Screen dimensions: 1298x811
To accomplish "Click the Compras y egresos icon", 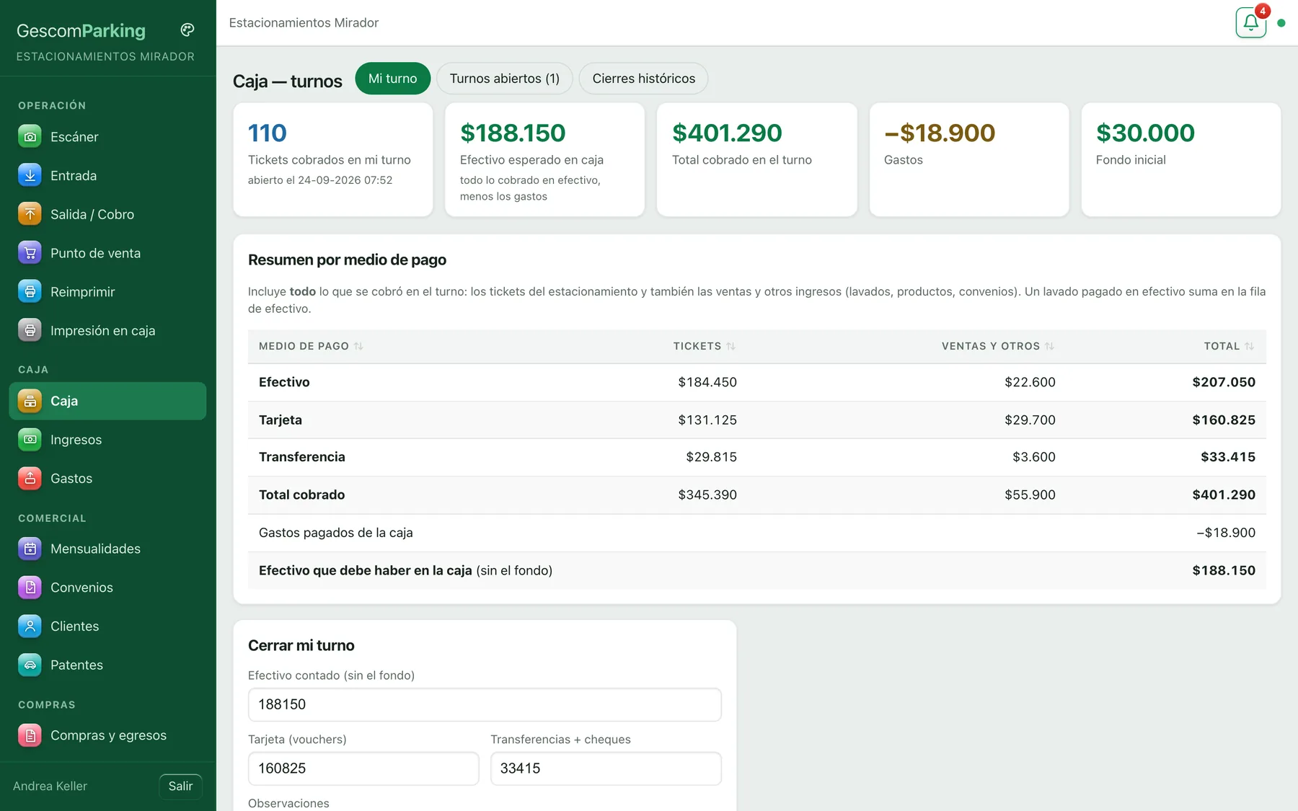I will [30, 735].
